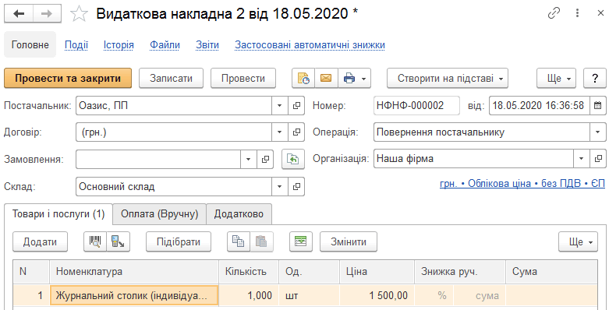Image resolution: width=609 pixels, height=310 pixels.
Task: Select the Журнальний столик item cell
Action: click(134, 296)
